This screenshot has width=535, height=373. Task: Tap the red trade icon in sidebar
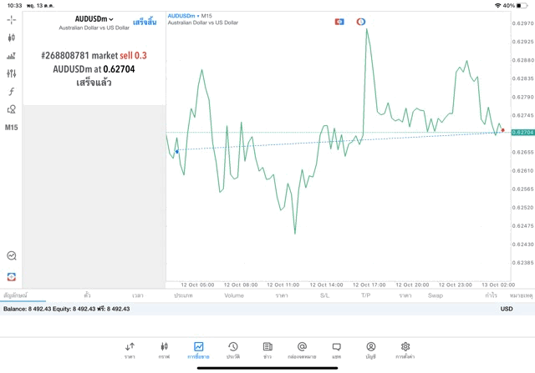point(11,276)
